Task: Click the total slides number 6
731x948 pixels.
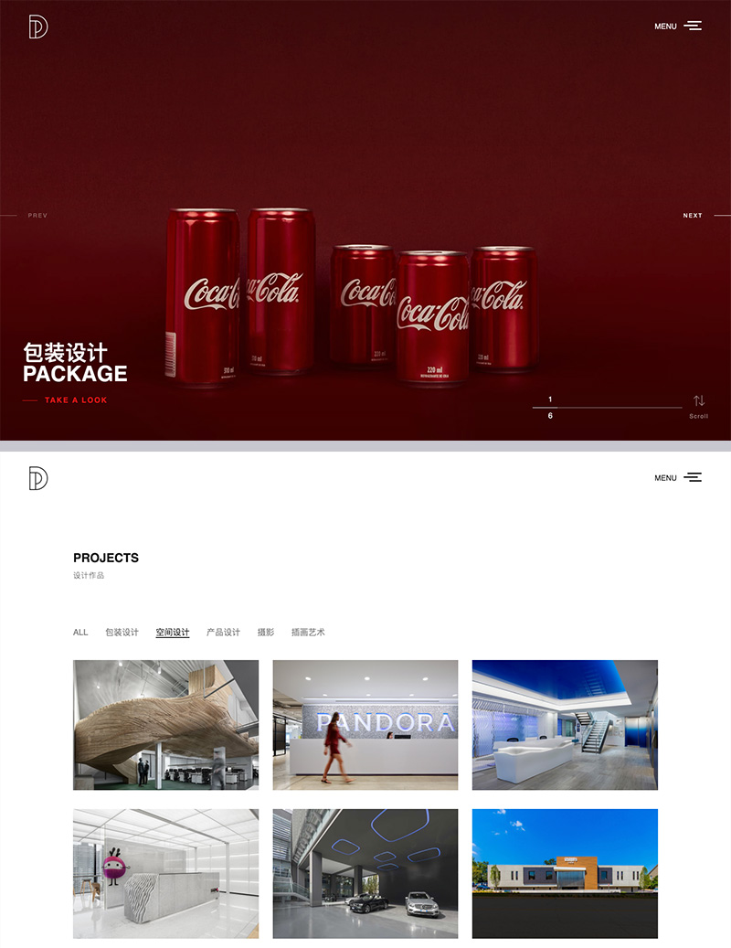Action: (x=550, y=416)
